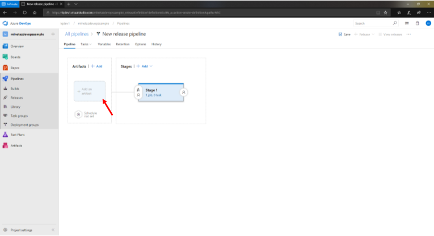Switch to the Retention tab
This screenshot has height=236, width=434.
[x=122, y=44]
